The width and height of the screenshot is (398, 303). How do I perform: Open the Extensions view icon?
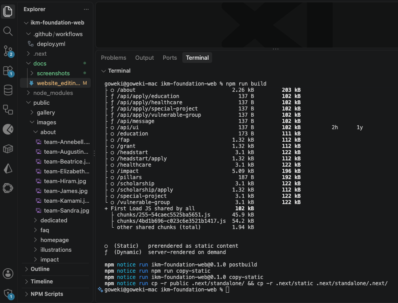[8, 71]
